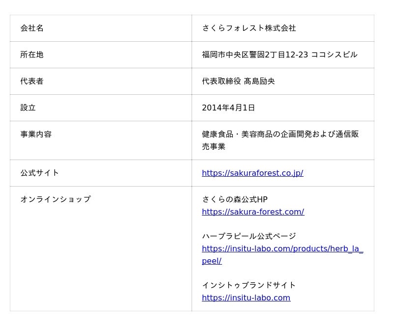Click the さくらの森公式HP heading text

point(235,199)
